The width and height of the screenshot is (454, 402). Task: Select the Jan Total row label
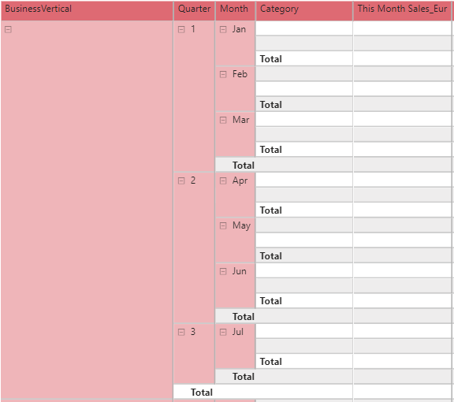click(270, 59)
